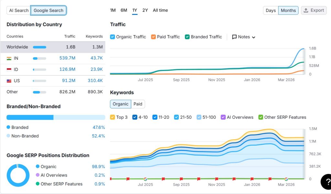Disable the 21-50 position filter
331x194 pixels.
tap(176, 117)
